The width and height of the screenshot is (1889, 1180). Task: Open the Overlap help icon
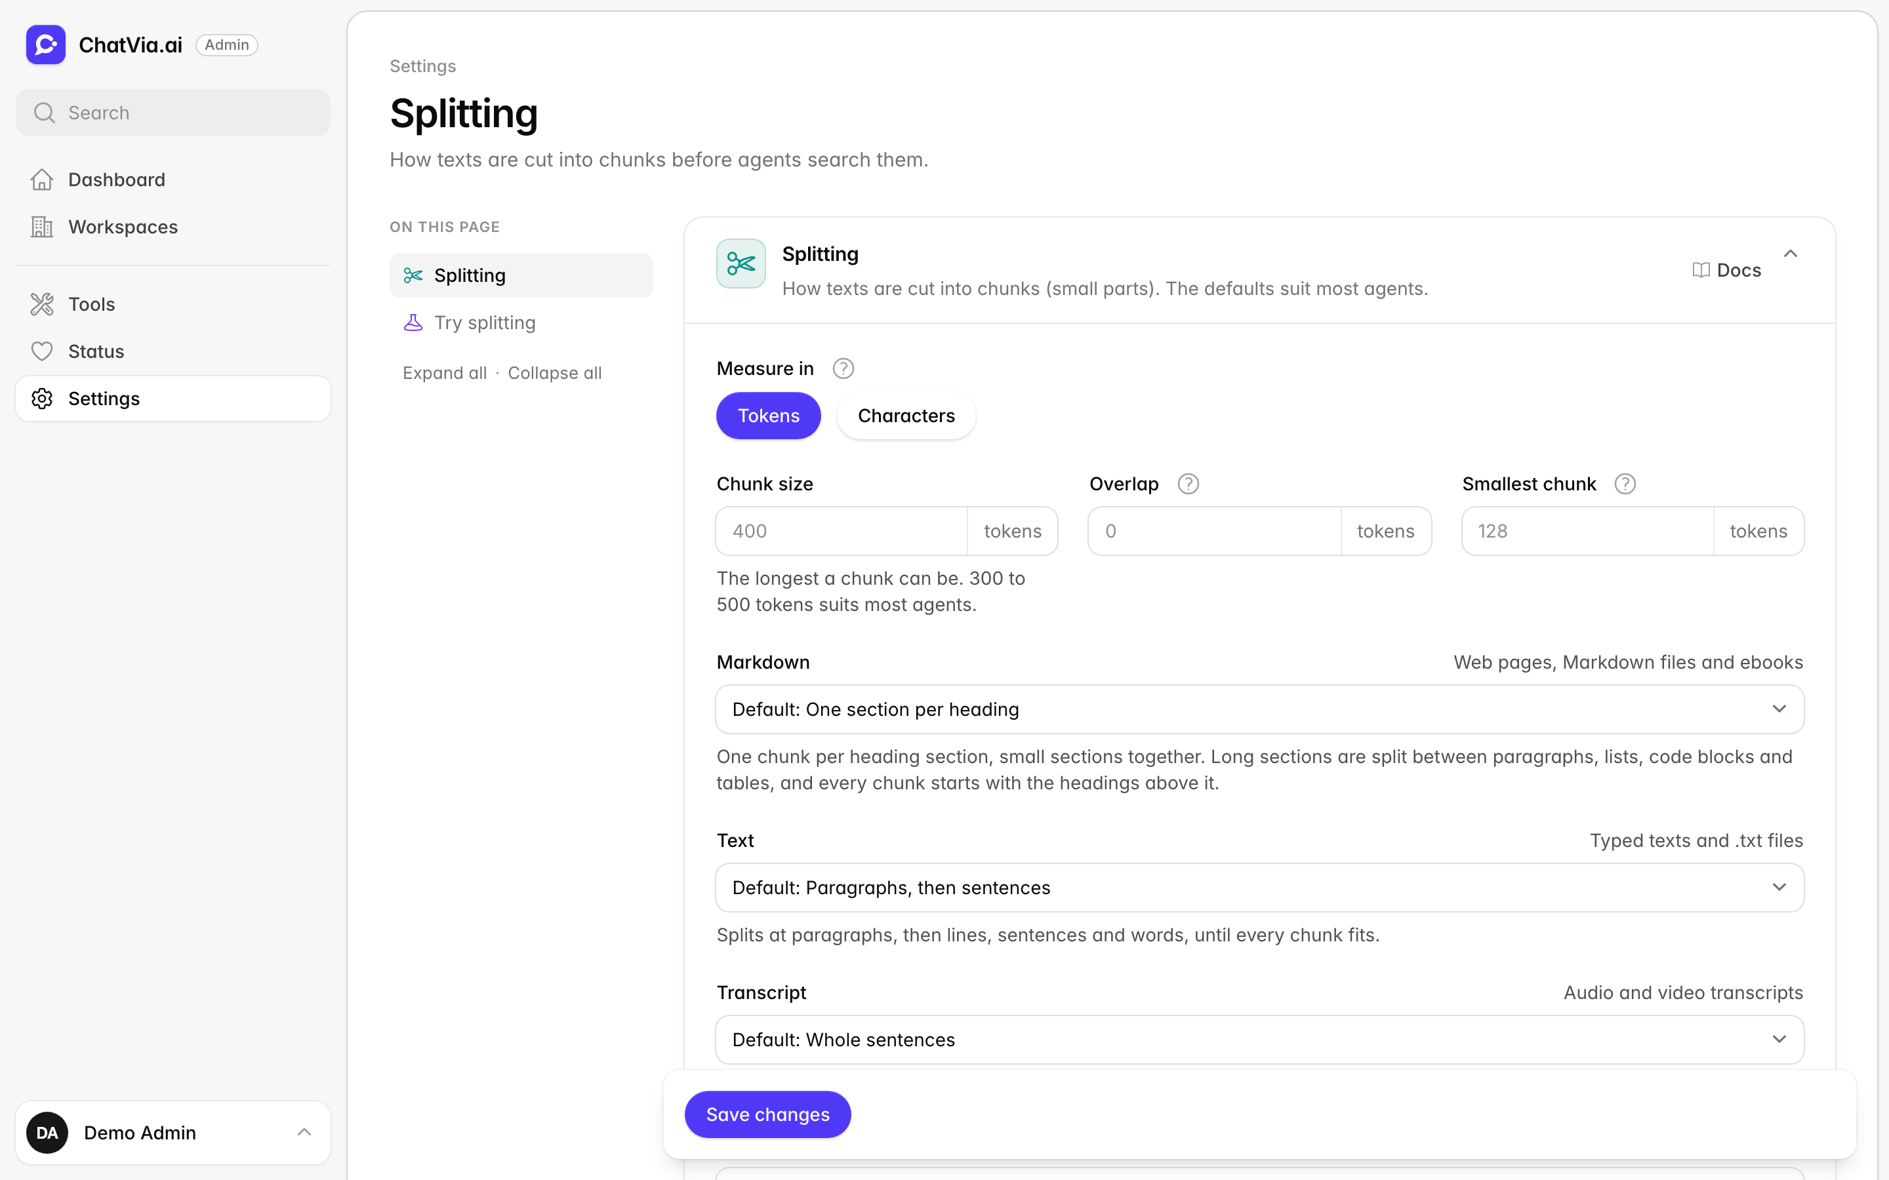click(x=1188, y=484)
